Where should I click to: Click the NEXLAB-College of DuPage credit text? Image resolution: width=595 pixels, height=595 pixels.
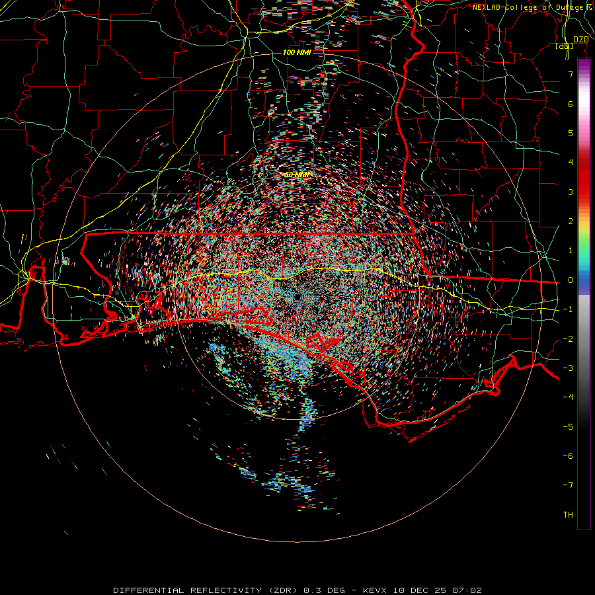pos(533,7)
